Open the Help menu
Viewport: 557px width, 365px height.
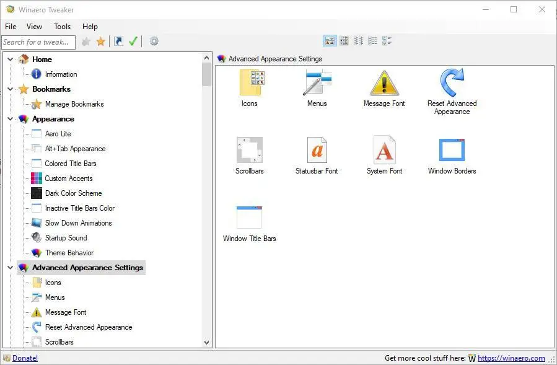click(90, 27)
